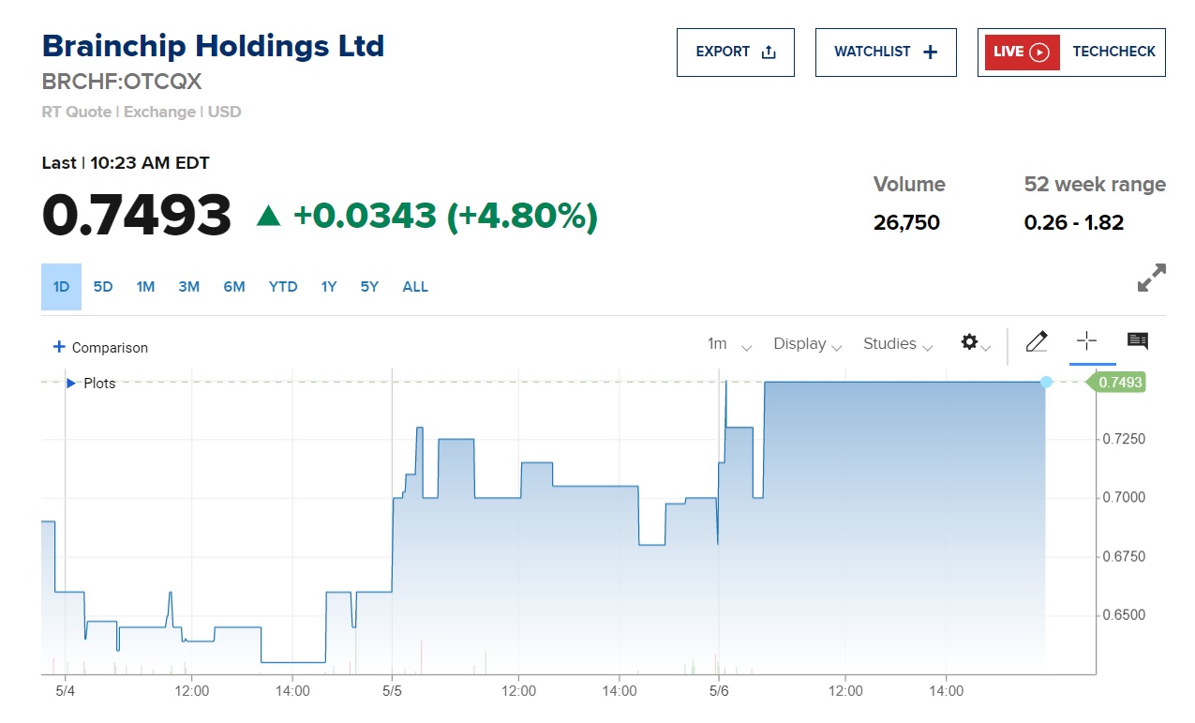Add a comparison symbol
This screenshot has width=1195, height=723.
[100, 347]
